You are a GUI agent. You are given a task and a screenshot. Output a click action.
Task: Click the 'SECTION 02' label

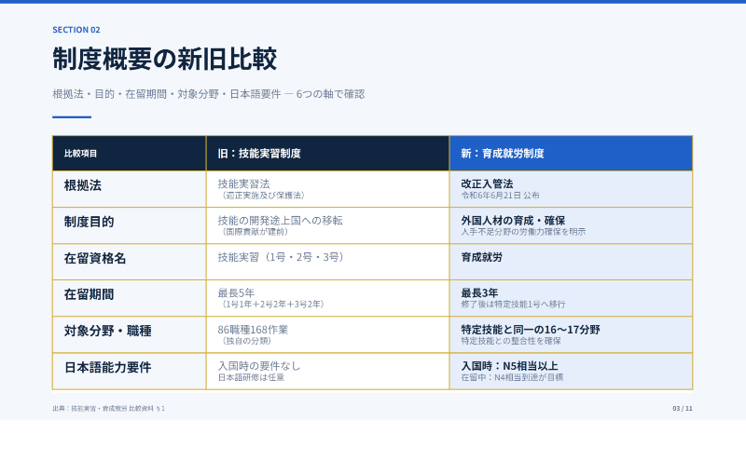tap(76, 30)
